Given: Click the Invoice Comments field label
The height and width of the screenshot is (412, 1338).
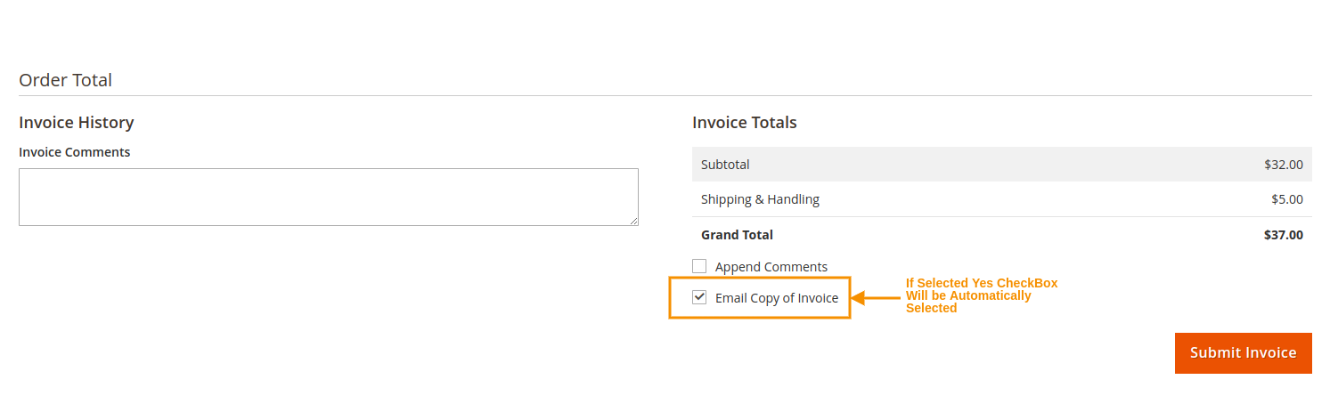Looking at the screenshot, I should (74, 152).
